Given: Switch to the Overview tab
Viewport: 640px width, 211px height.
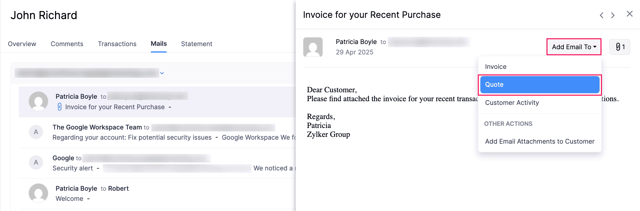Looking at the screenshot, I should pos(22,44).
